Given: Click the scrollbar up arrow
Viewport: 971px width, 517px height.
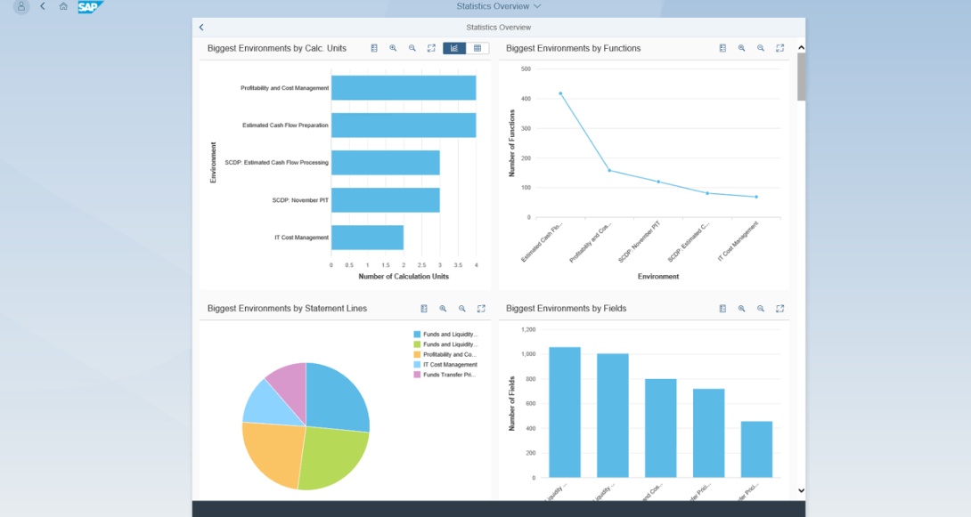Looking at the screenshot, I should point(801,48).
